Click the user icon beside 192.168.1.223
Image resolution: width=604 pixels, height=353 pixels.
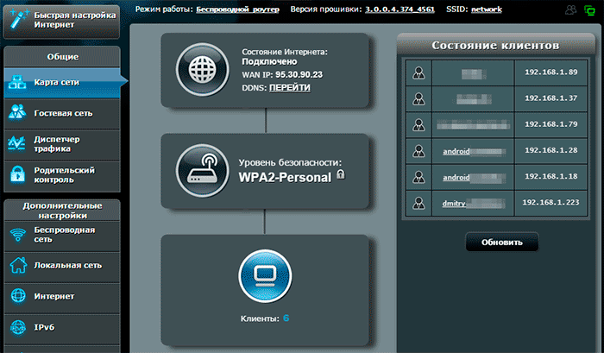coord(418,203)
